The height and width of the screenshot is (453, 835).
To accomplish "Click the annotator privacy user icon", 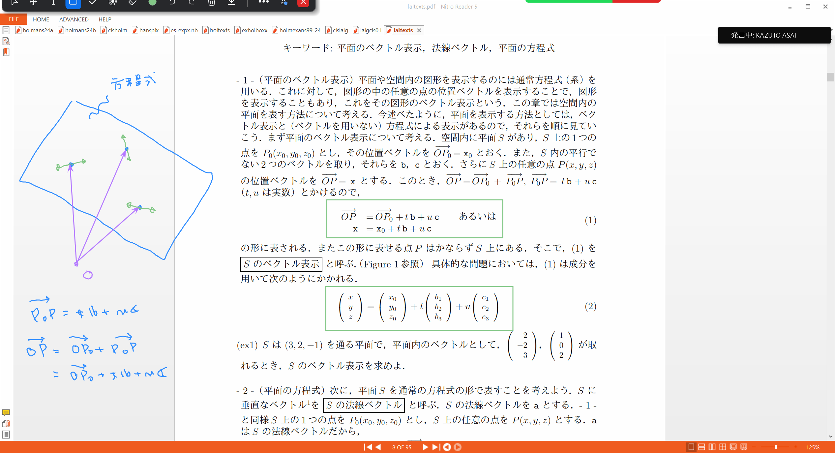I will click(284, 3).
